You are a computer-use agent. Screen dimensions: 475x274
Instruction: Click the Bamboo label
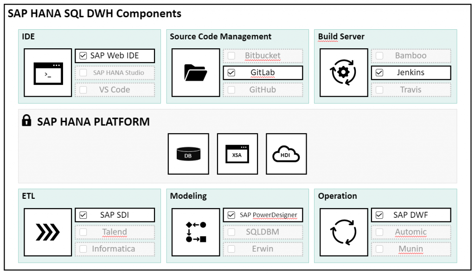[411, 56]
